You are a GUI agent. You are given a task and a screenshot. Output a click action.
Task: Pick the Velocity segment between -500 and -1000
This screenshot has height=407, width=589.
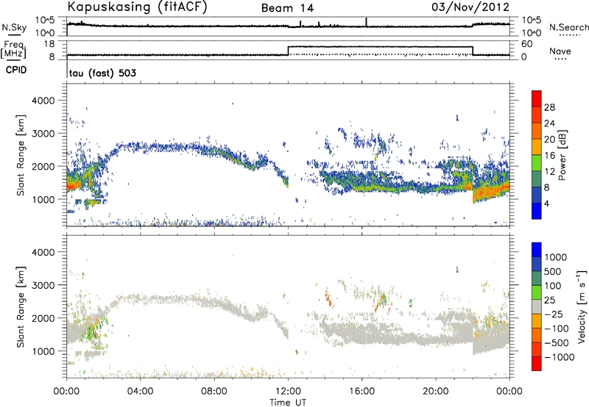click(x=537, y=349)
